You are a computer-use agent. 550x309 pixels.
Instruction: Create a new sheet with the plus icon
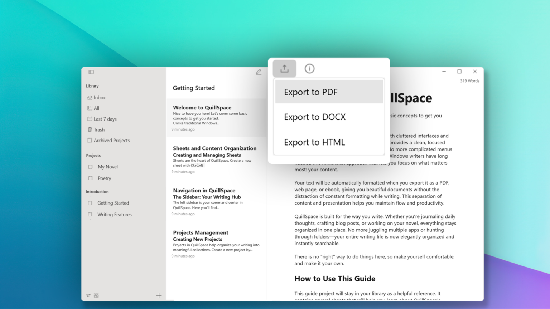[x=159, y=295]
